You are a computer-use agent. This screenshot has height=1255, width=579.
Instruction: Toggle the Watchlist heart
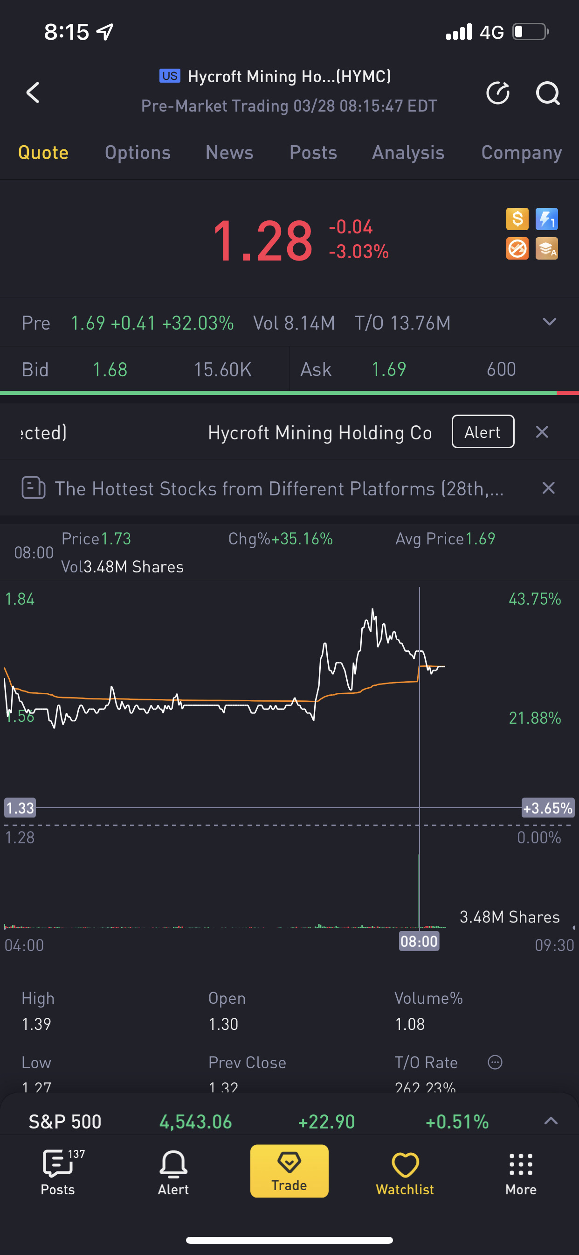click(405, 1172)
